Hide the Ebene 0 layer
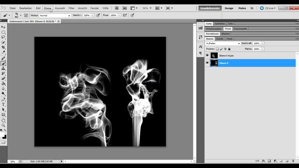 click(x=207, y=63)
